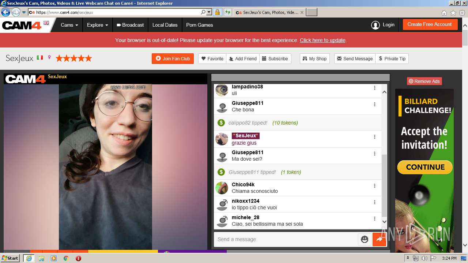Open options menu for Chico94k message
This screenshot has height=263, width=468.
click(x=374, y=186)
